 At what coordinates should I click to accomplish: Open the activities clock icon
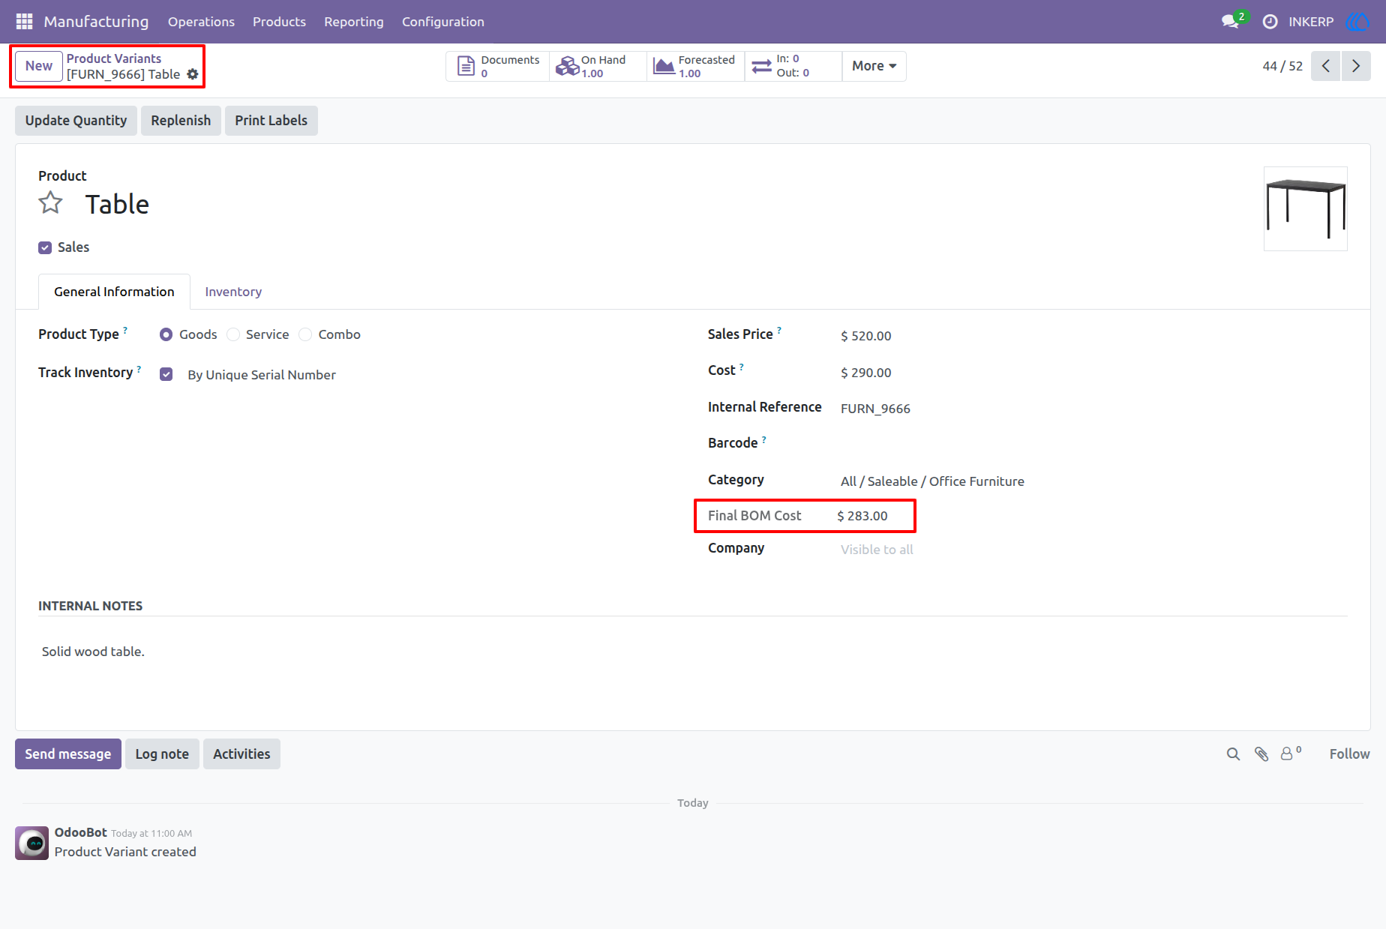coord(1270,22)
